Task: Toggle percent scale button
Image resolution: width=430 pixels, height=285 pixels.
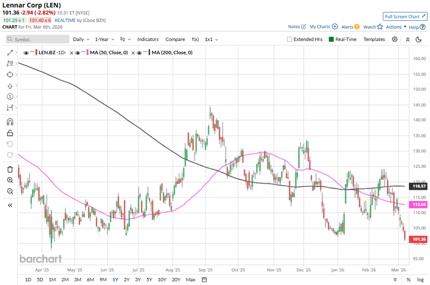Action: point(408,280)
